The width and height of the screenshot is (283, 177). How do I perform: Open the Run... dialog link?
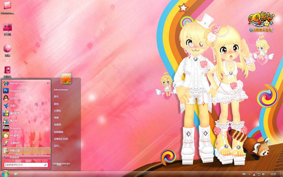[x=57, y=146]
